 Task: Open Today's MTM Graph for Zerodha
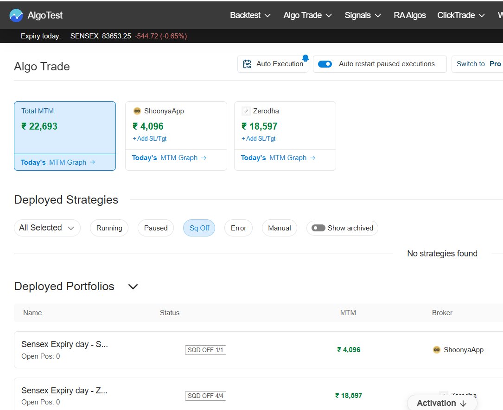(x=278, y=158)
